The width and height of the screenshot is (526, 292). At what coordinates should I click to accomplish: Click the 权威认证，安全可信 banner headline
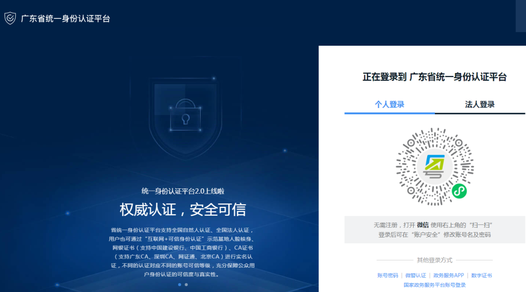pyautogui.click(x=183, y=210)
